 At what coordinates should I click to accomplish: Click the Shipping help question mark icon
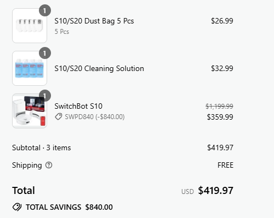pyautogui.click(x=49, y=165)
